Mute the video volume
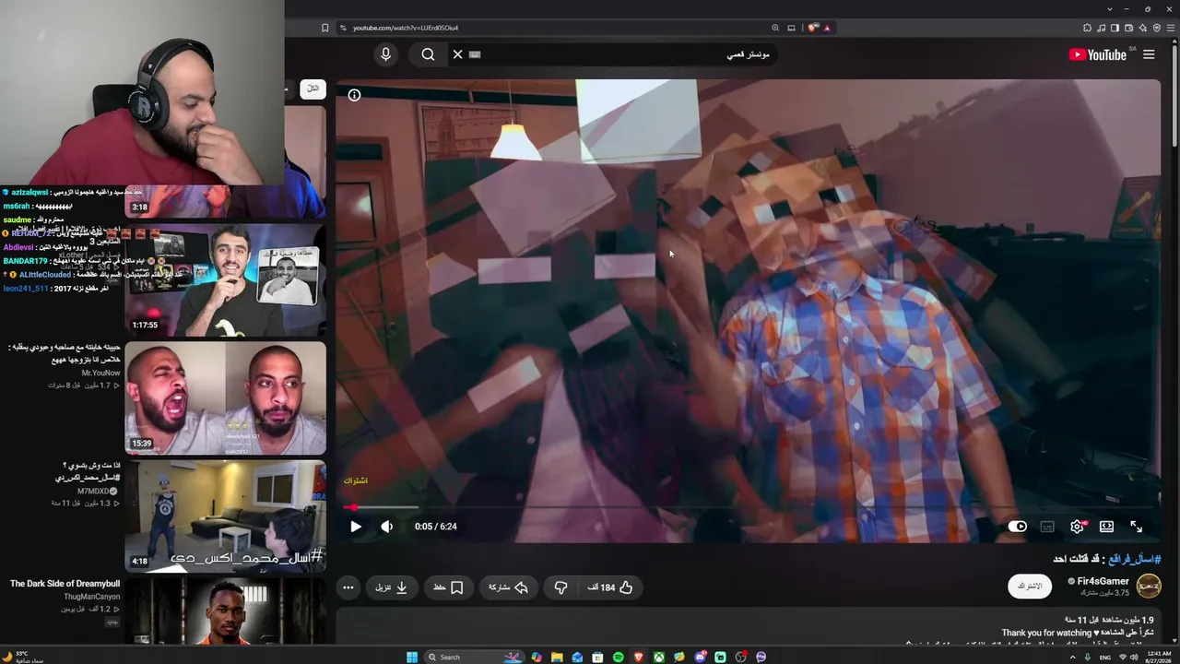 (387, 527)
